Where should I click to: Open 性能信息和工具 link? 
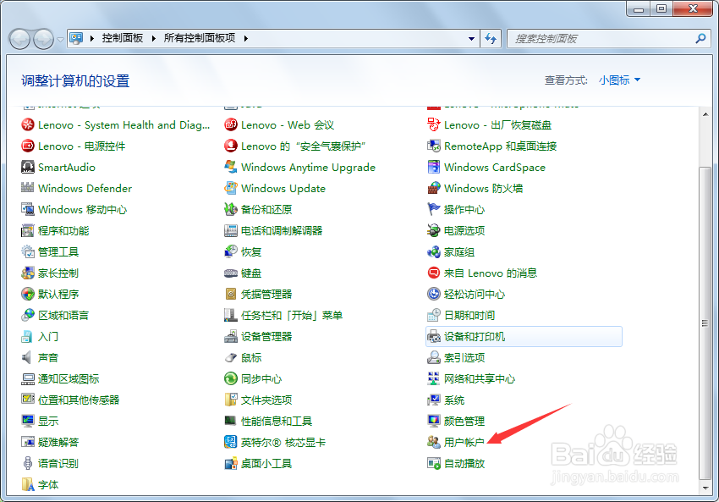pyautogui.click(x=277, y=422)
